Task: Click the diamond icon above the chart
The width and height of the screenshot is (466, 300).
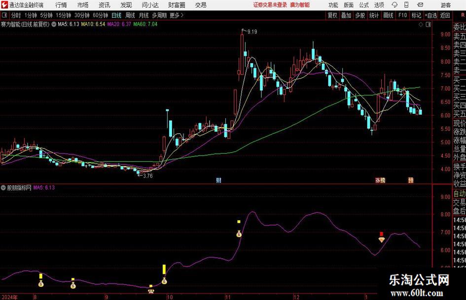Action: pos(421,25)
